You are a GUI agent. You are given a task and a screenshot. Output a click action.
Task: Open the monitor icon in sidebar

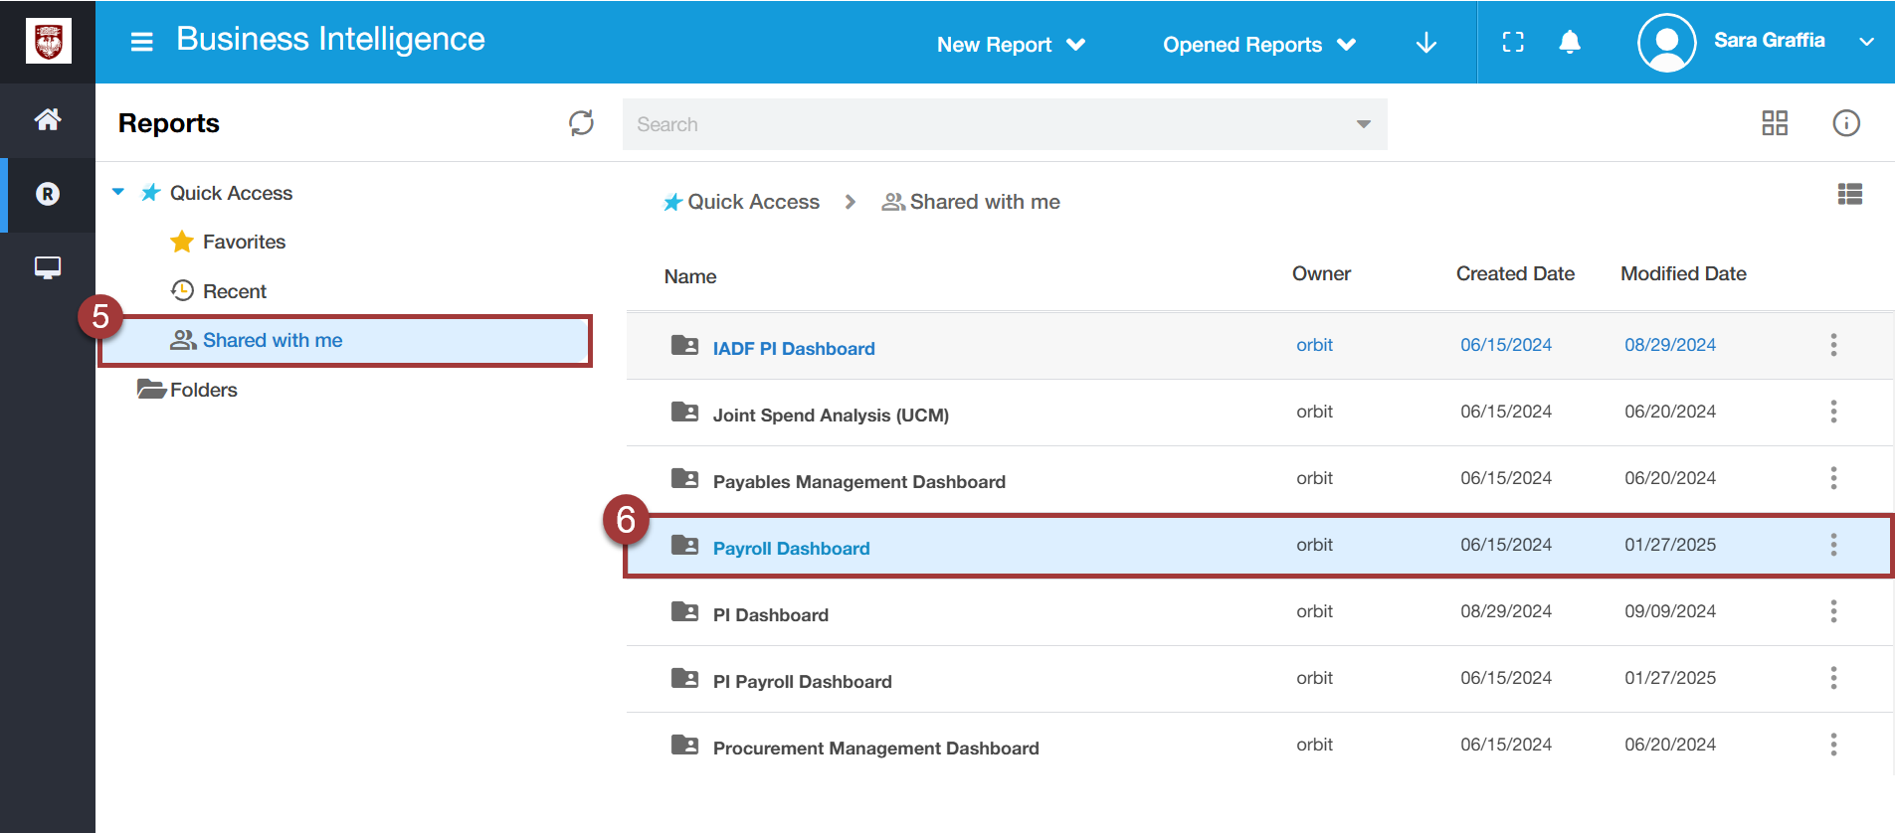coord(48,267)
